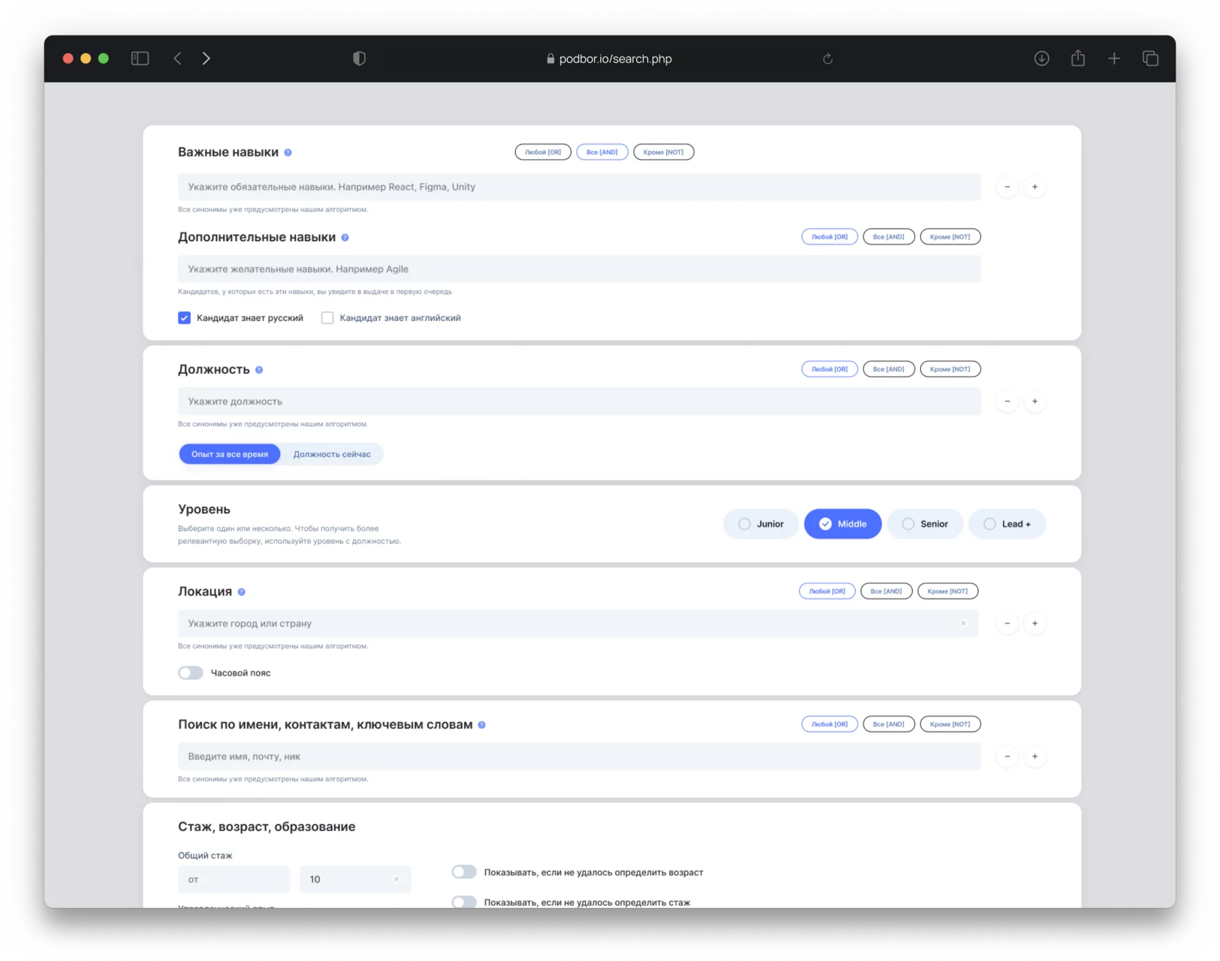
Task: Select Все [AND] for Дополнительные навыки
Action: [889, 237]
